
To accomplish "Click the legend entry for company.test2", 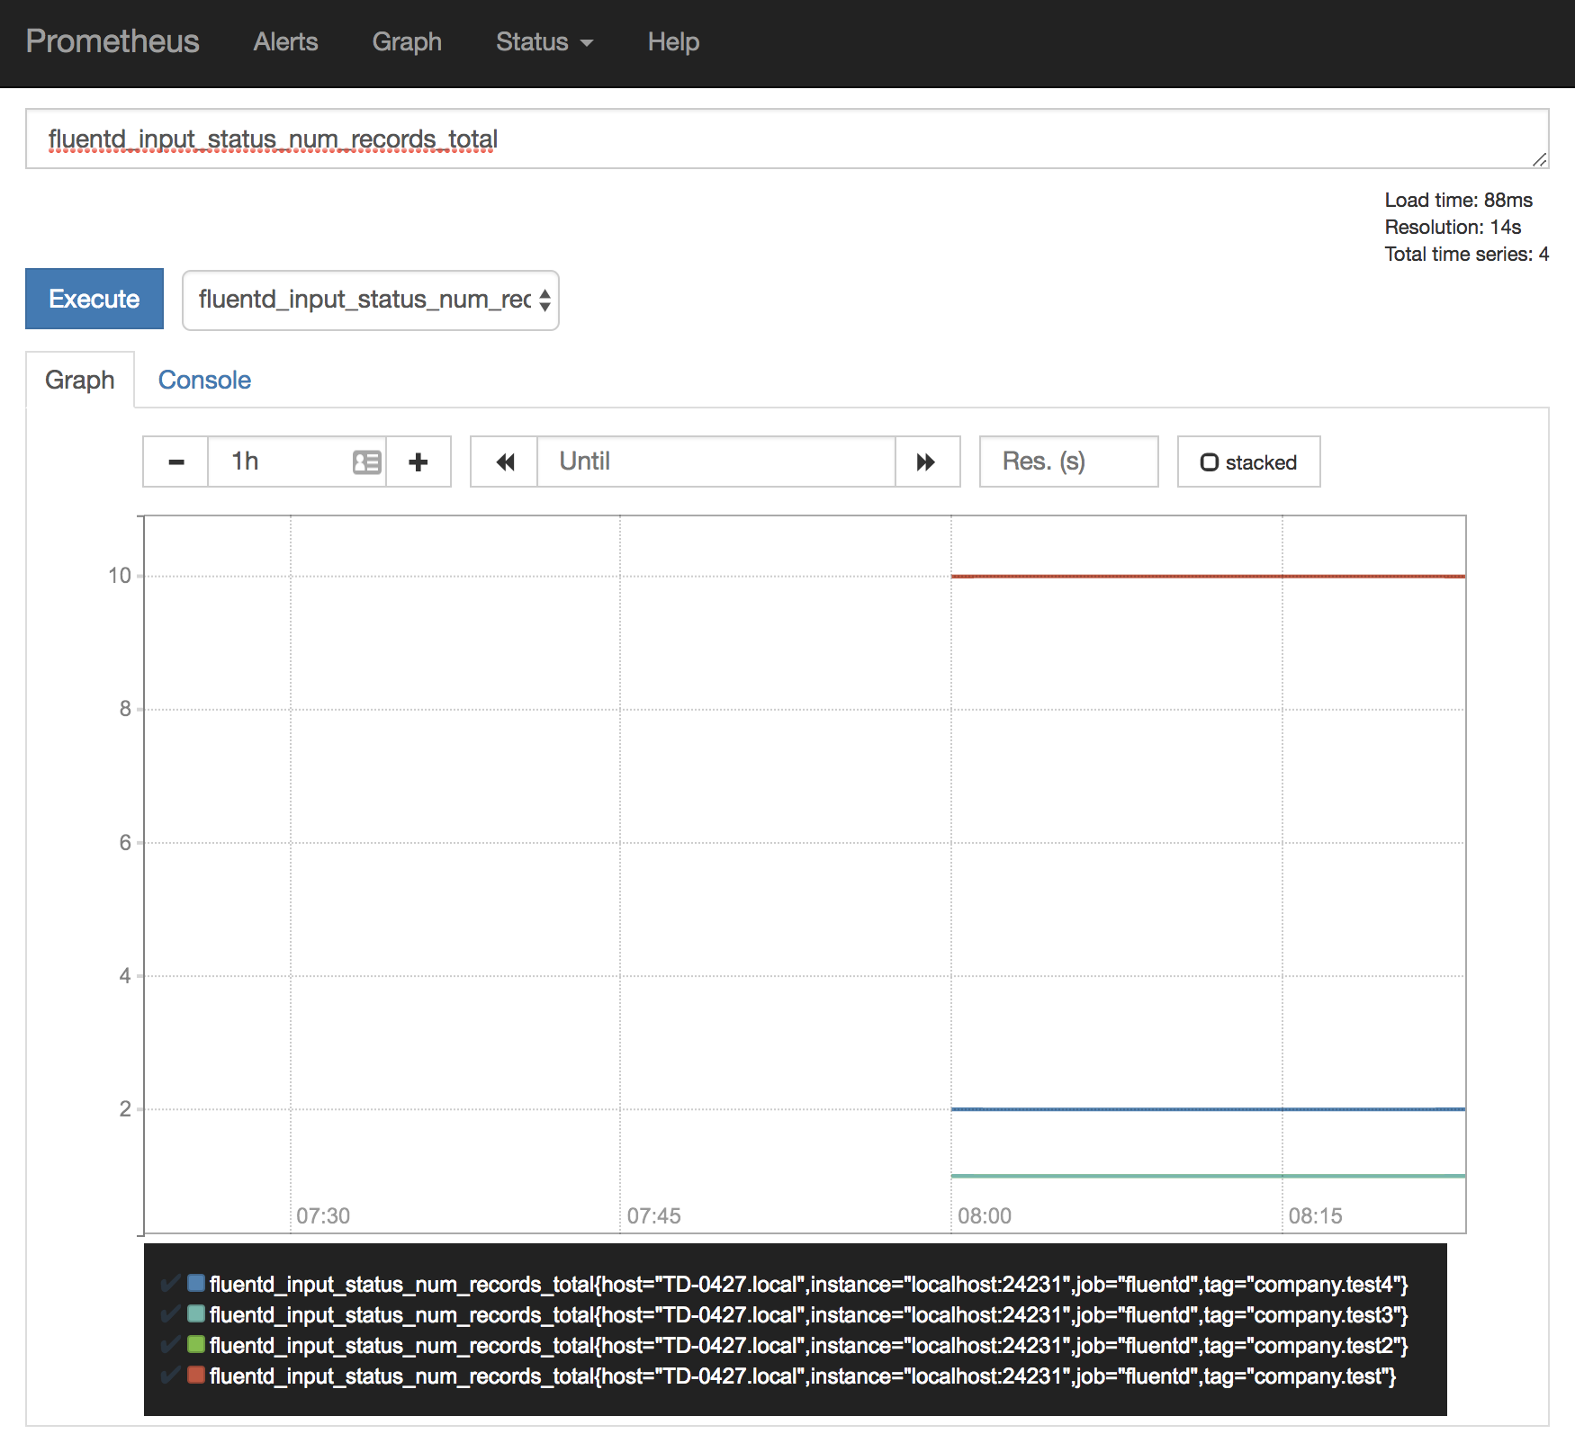I will click(808, 1346).
